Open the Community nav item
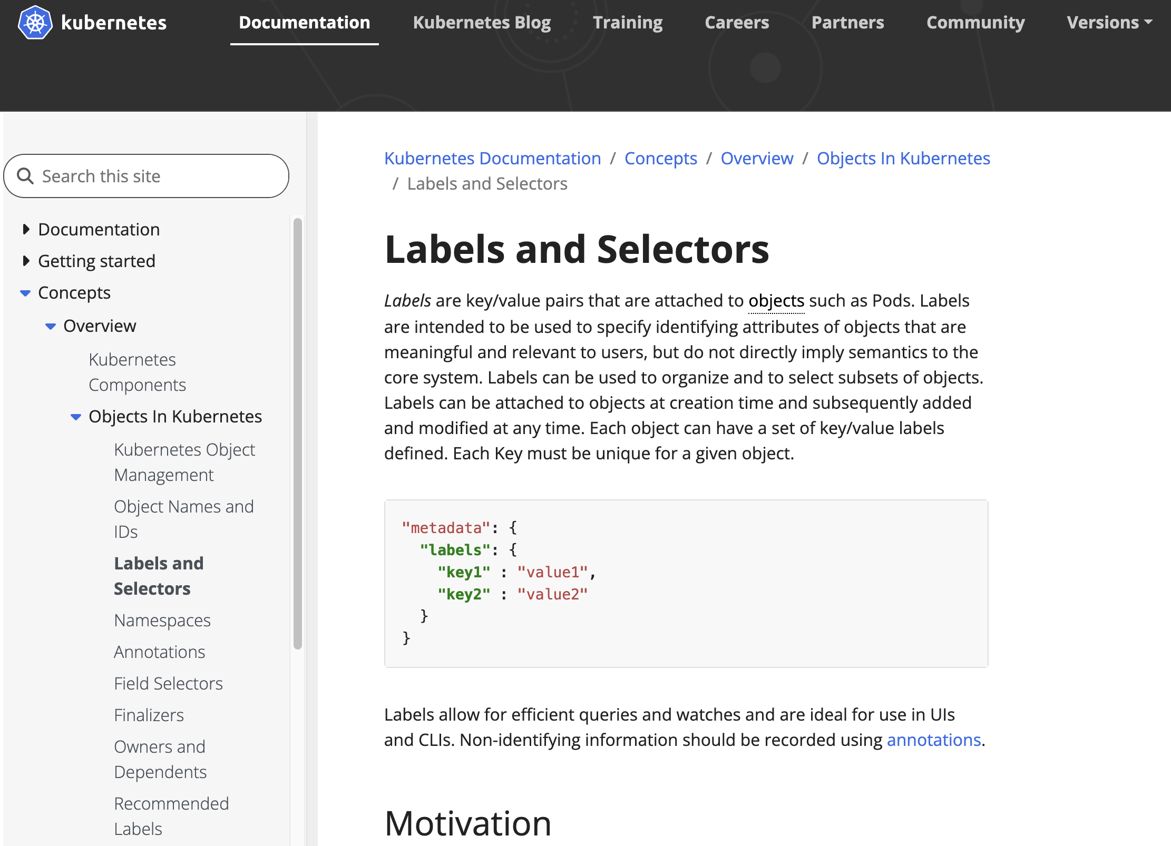Viewport: 1171px width, 846px height. [x=975, y=23]
